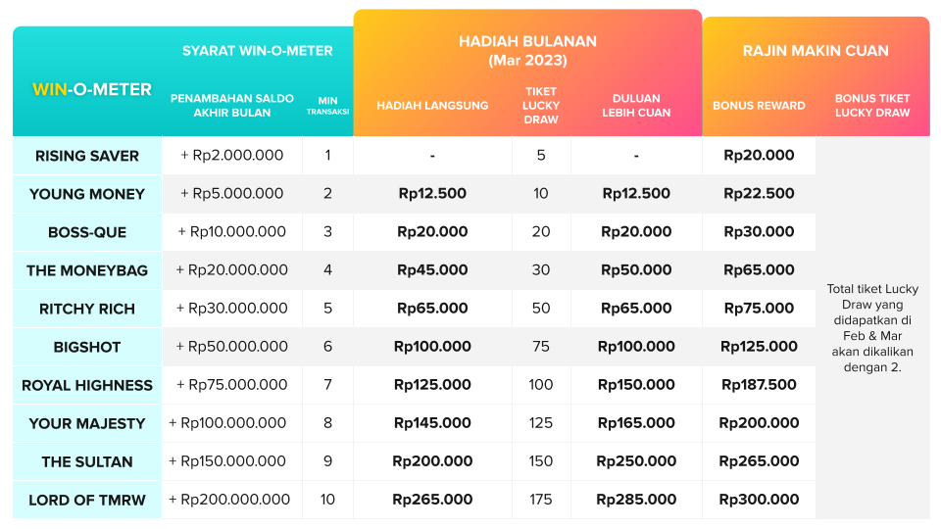
Task: Click ROYAL HIGHNESS + Rp75.000.000 balance cell
Action: click(x=232, y=384)
